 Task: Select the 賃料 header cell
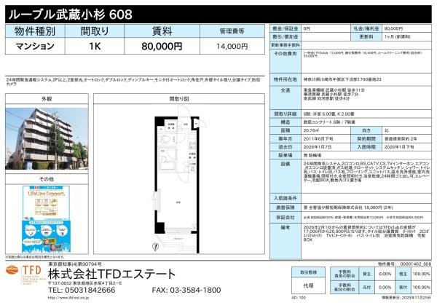162,31
